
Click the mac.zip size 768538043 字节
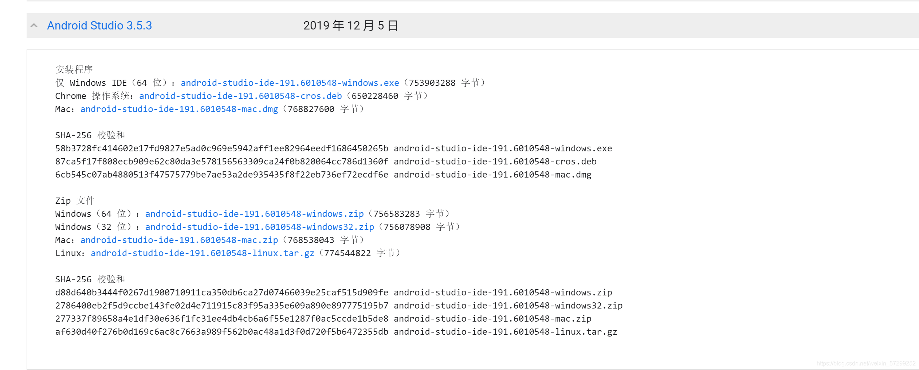323,240
